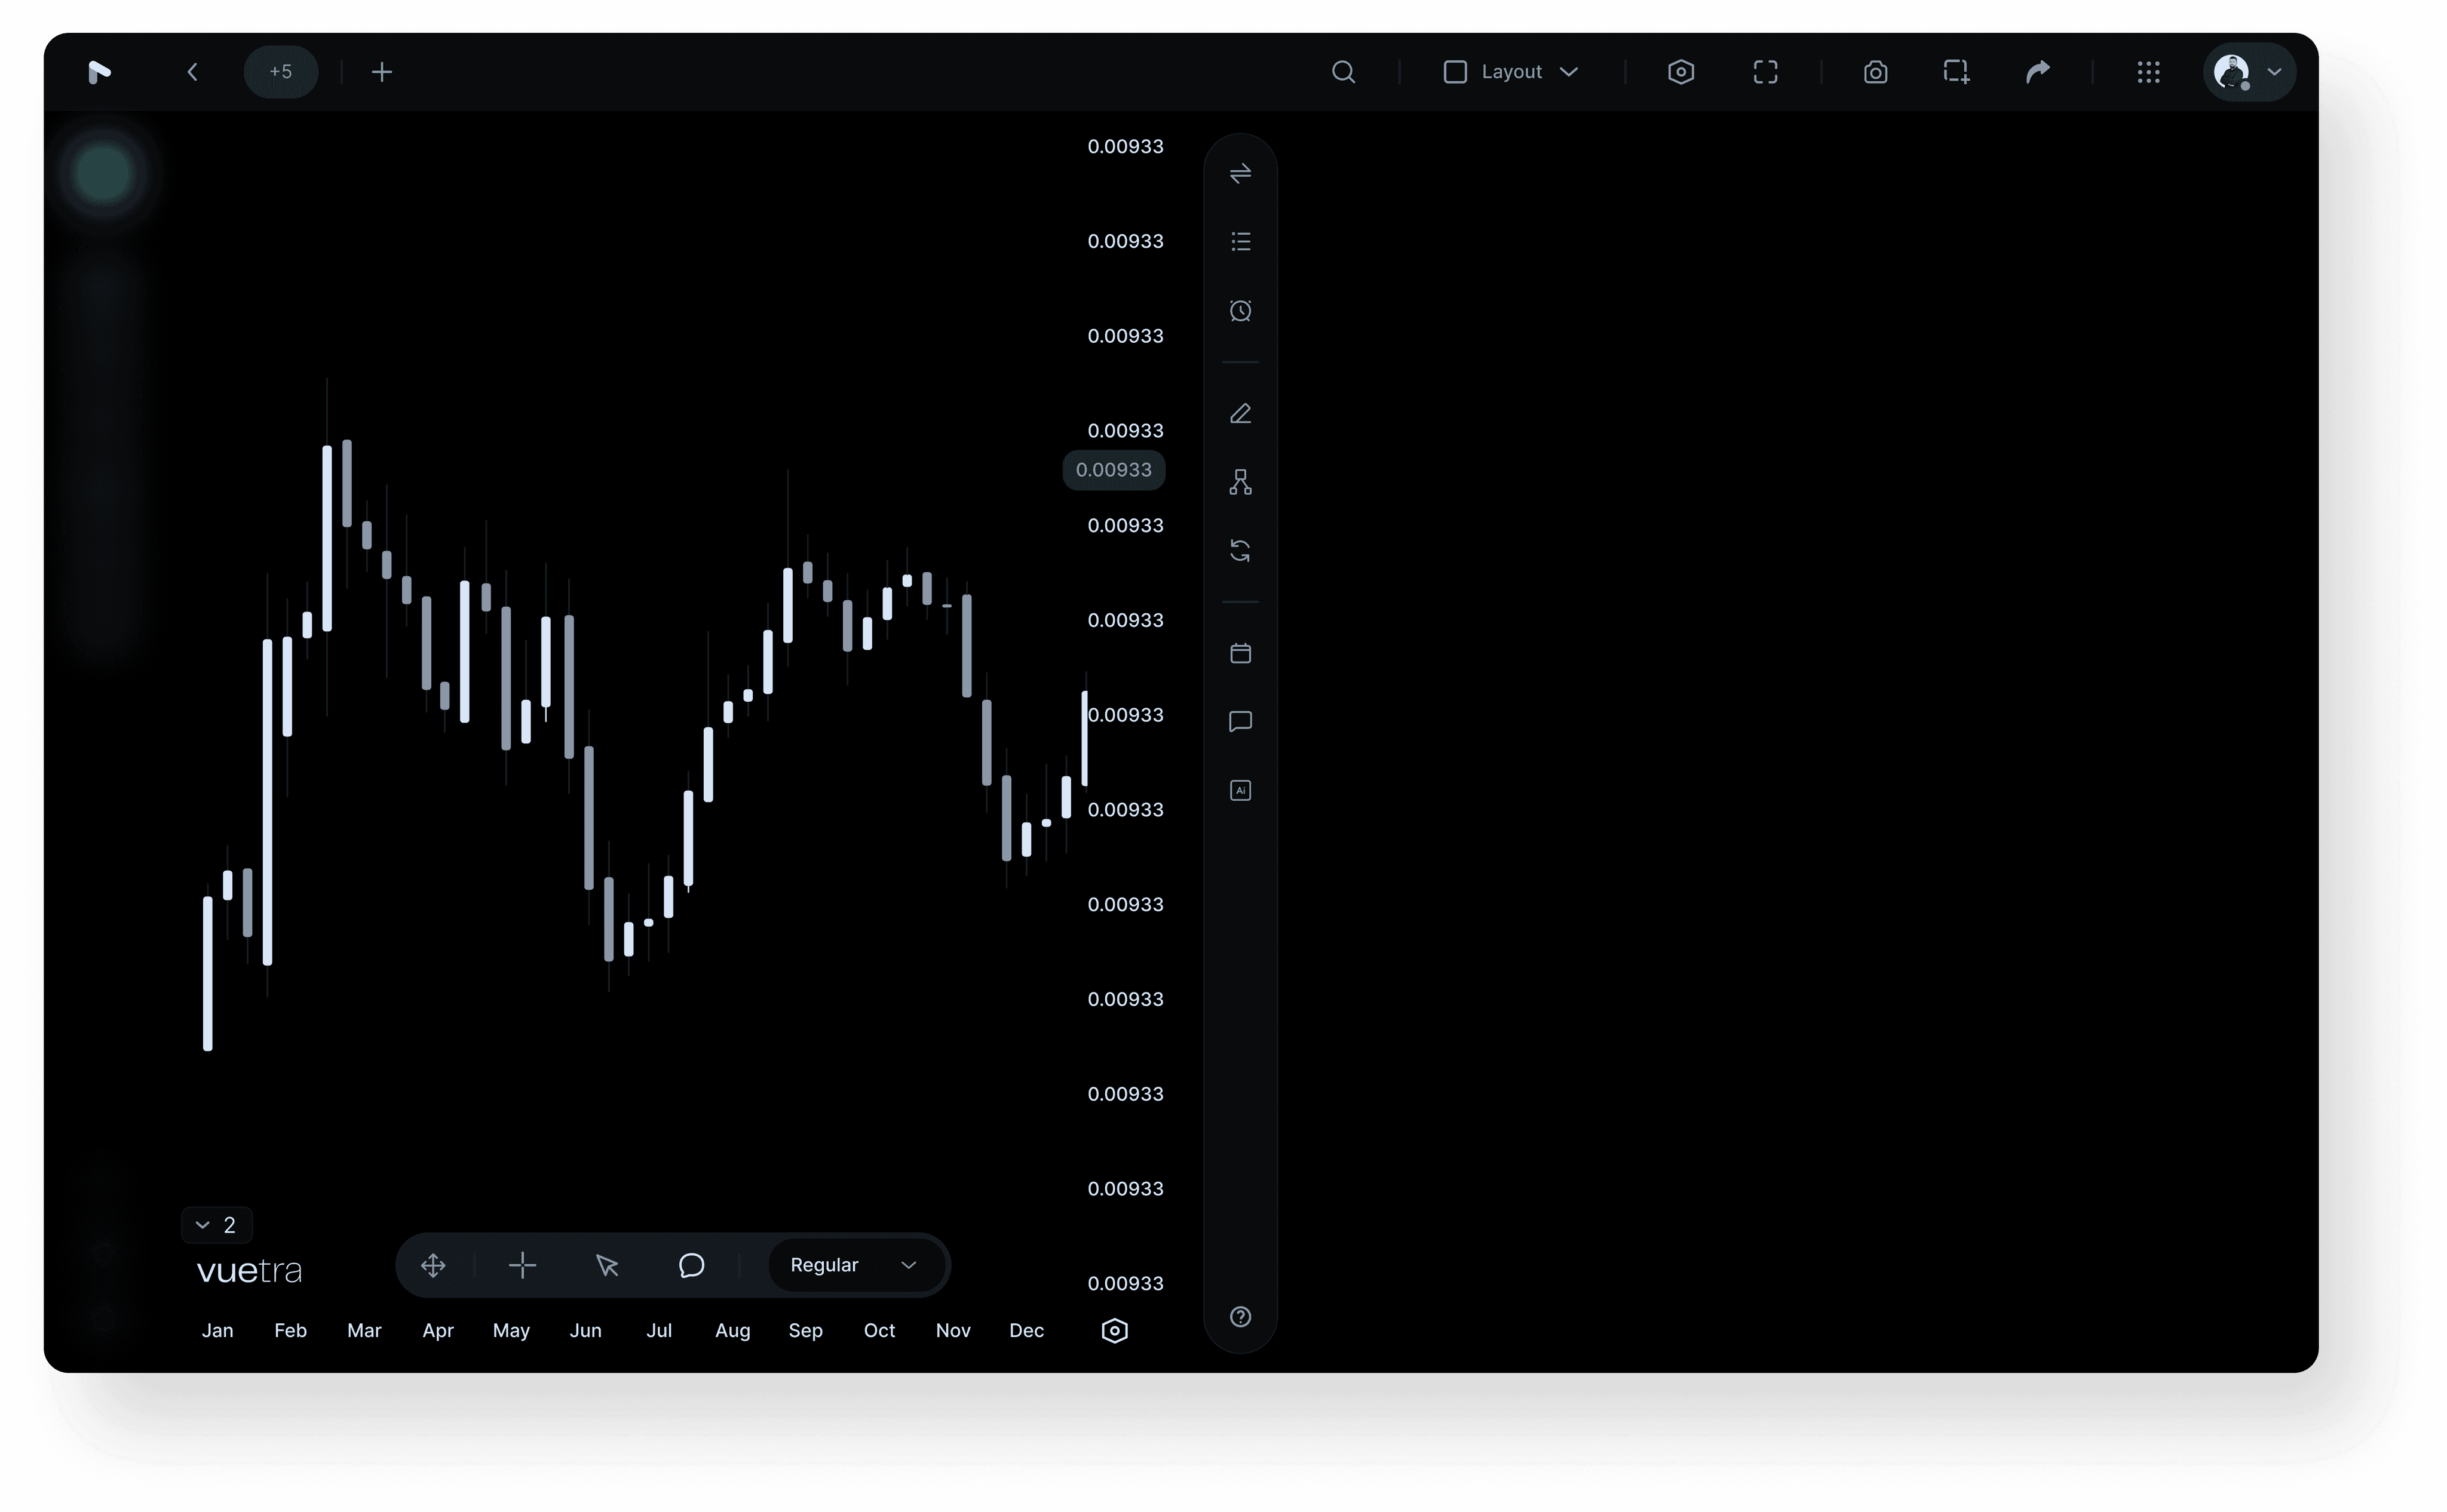Open the calendar sidebar icon
The image size is (2447, 1512).
pyautogui.click(x=1240, y=653)
